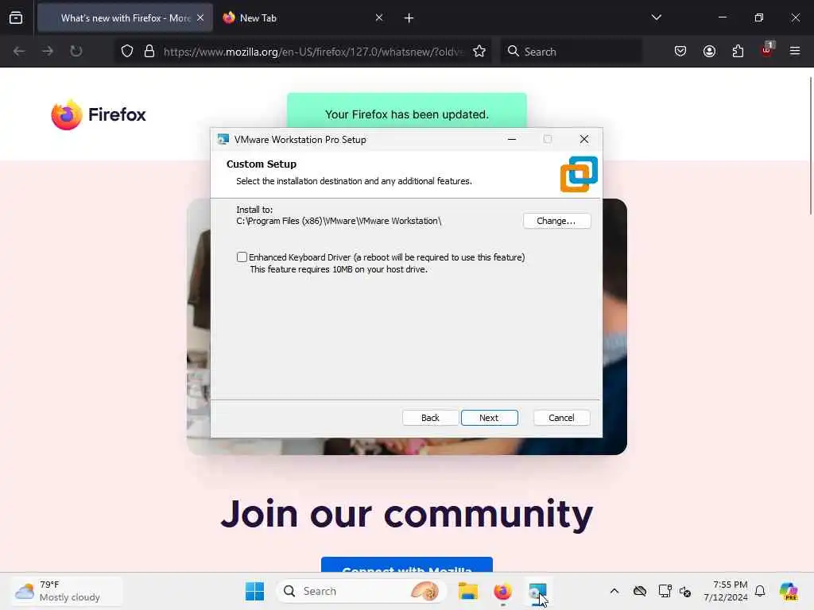Screen dimensions: 814x610
Task: Click the Change... install location button
Action: coord(556,221)
